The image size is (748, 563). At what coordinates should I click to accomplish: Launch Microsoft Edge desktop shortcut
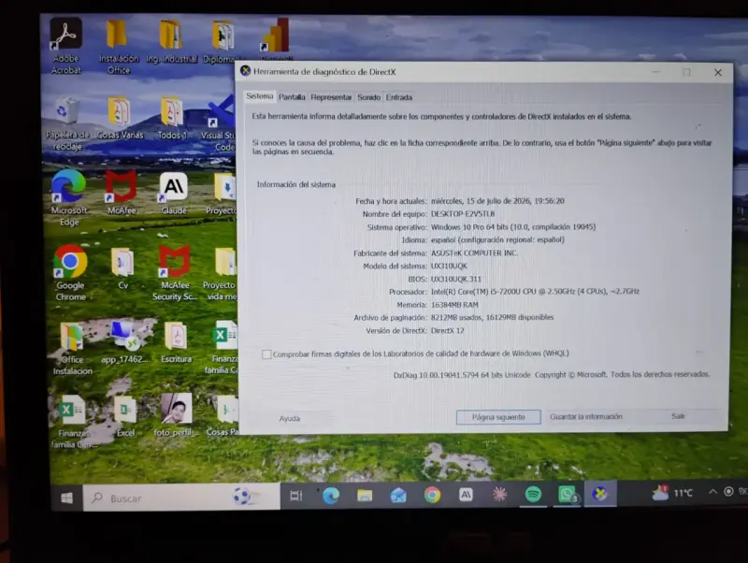coord(69,197)
